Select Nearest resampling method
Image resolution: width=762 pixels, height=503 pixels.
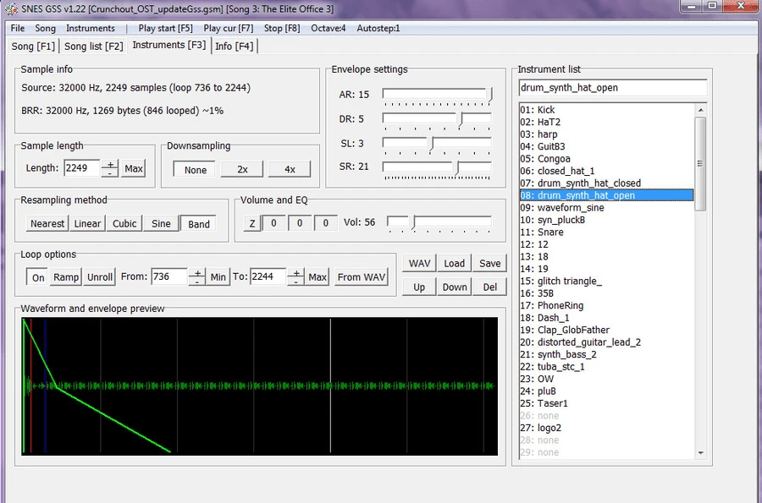coord(47,223)
